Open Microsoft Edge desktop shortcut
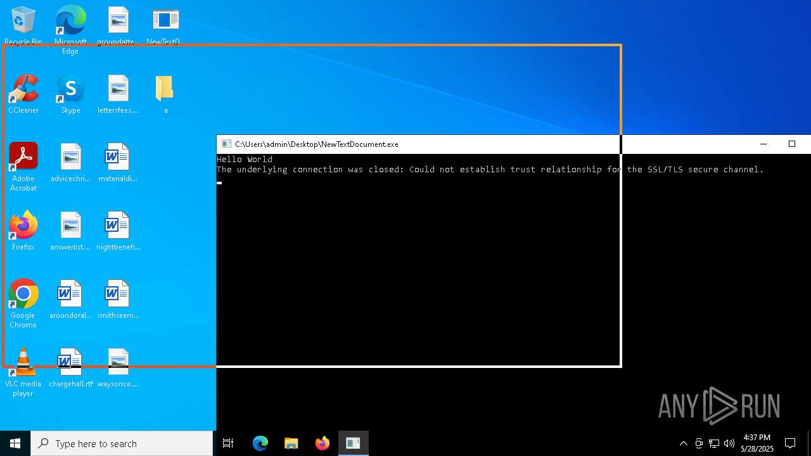The image size is (811, 456). (70, 28)
